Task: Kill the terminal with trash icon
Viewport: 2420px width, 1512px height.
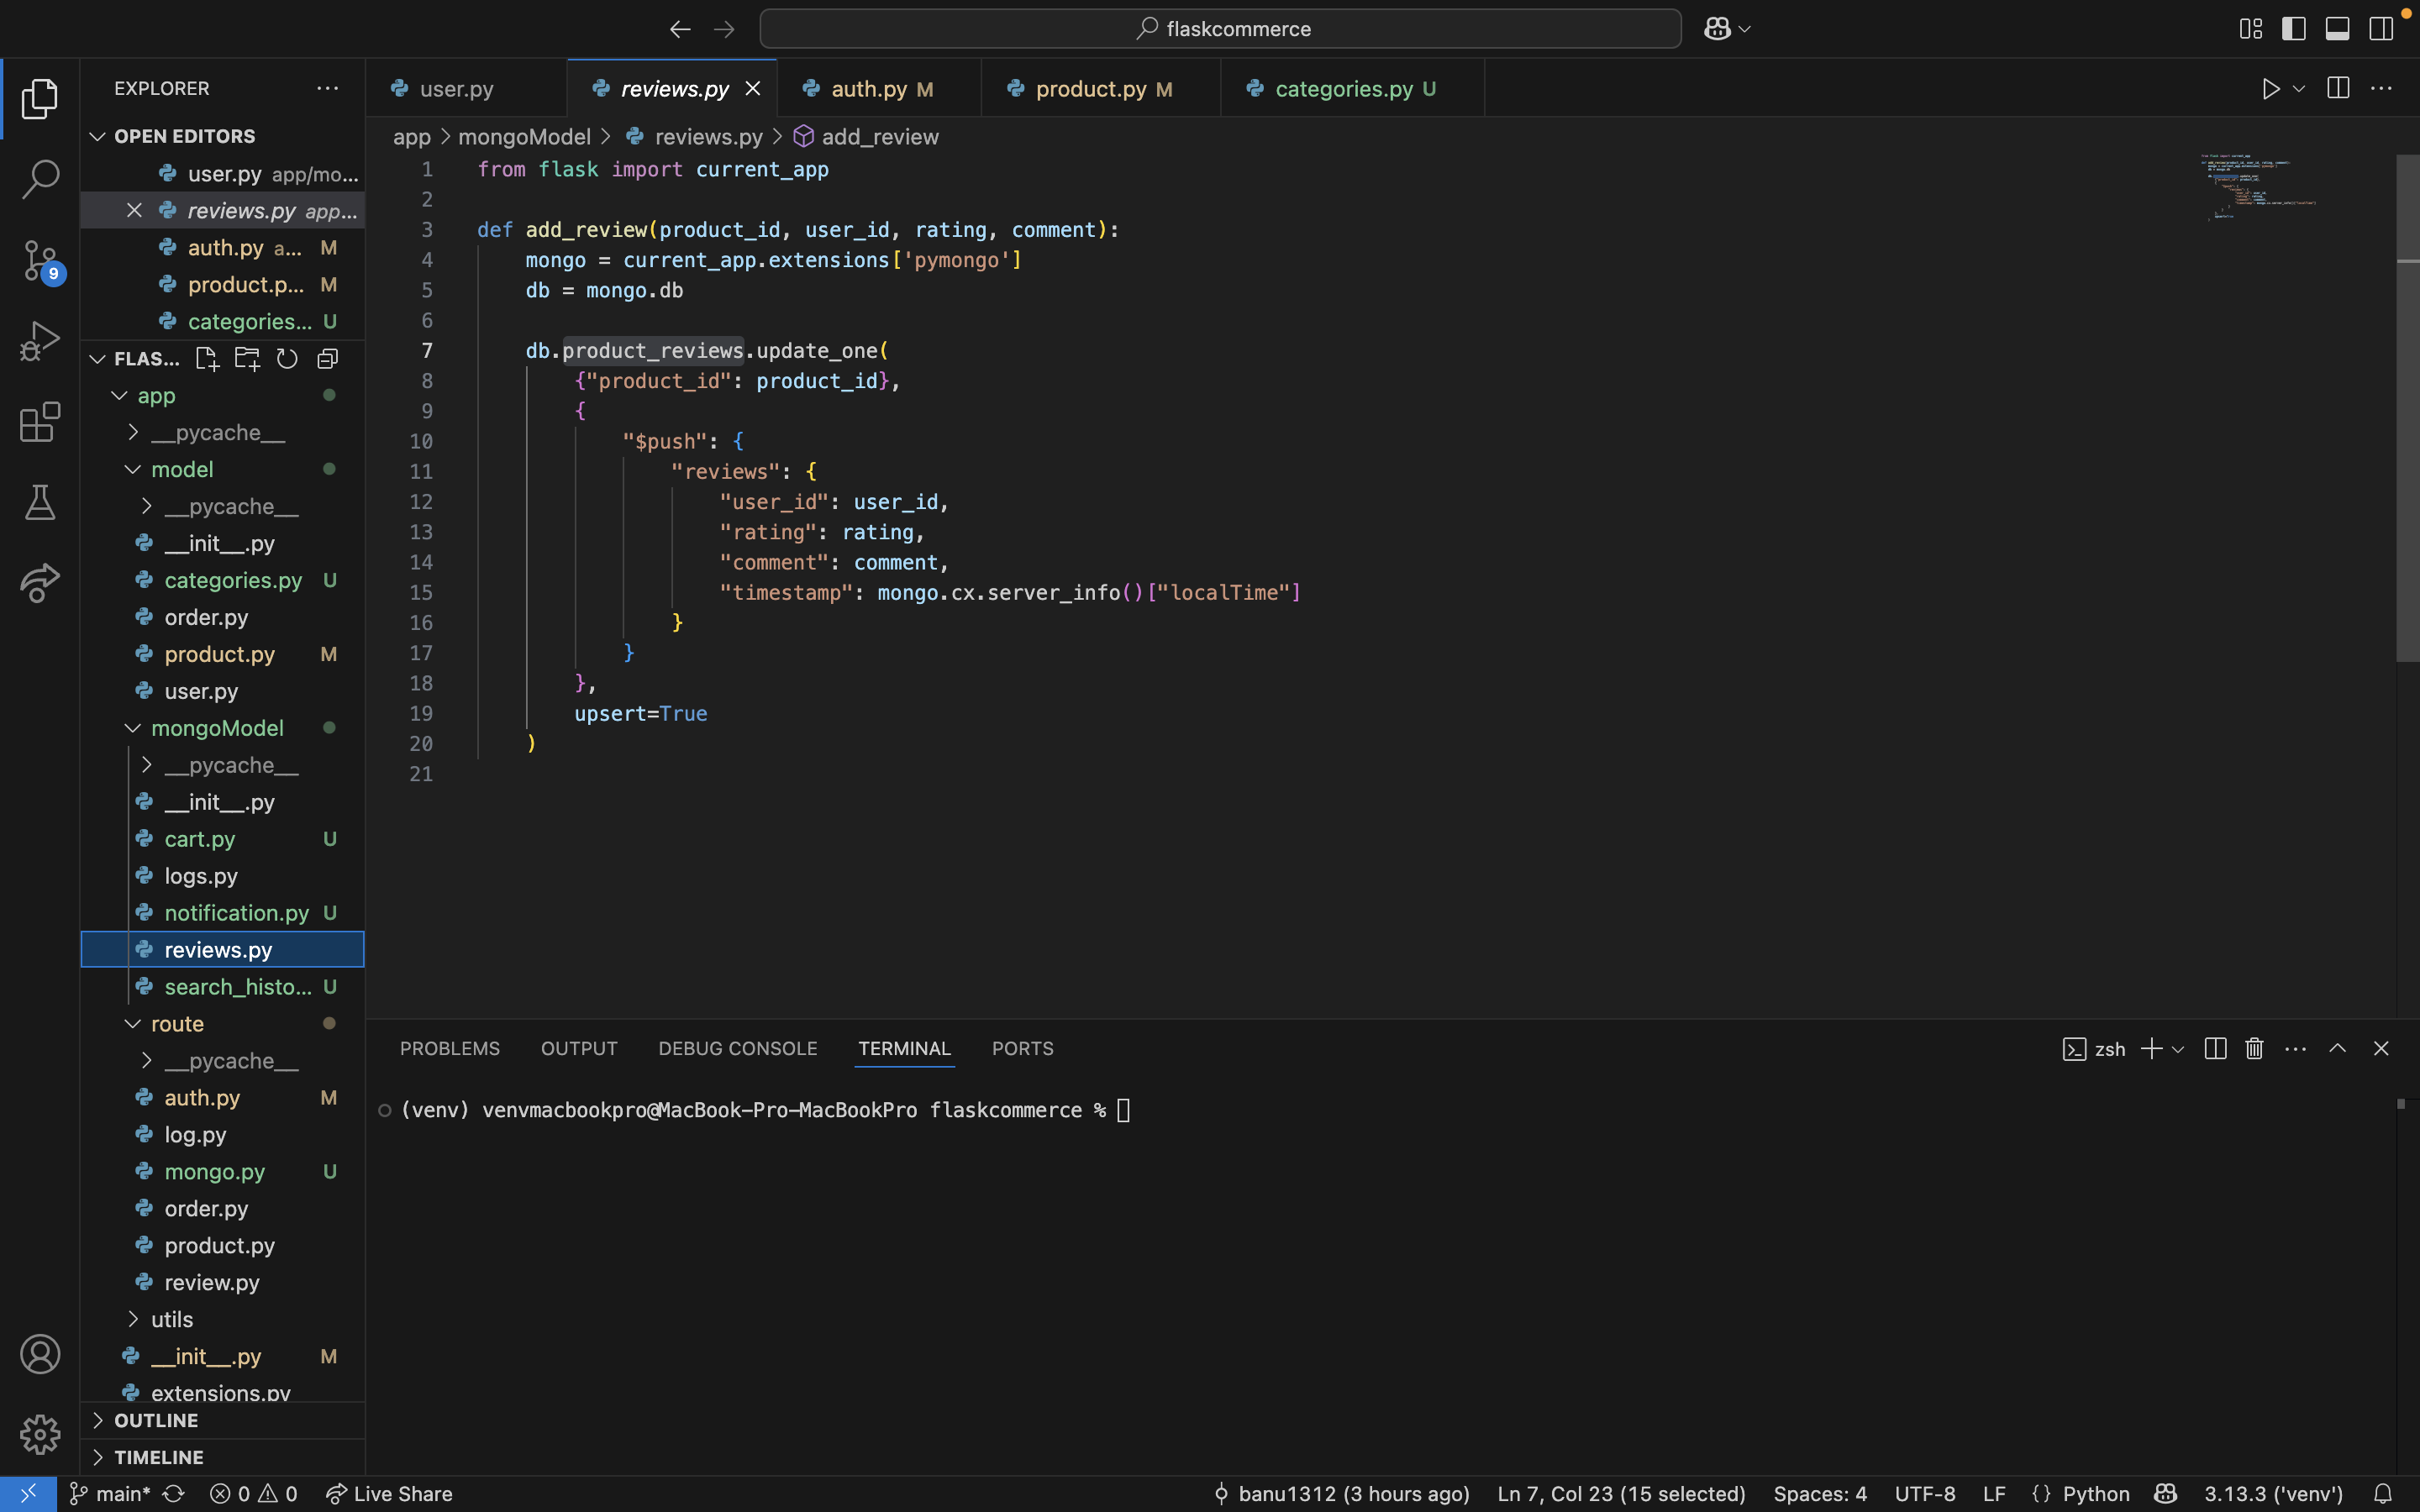Action: tap(2254, 1048)
